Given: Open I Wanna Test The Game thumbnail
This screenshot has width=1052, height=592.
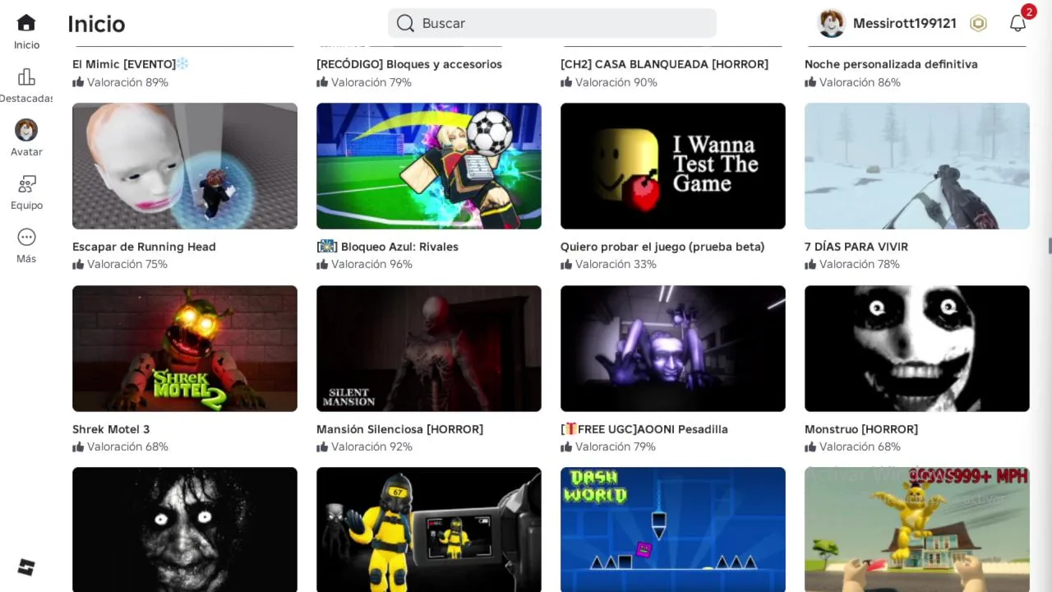Looking at the screenshot, I should 673,166.
